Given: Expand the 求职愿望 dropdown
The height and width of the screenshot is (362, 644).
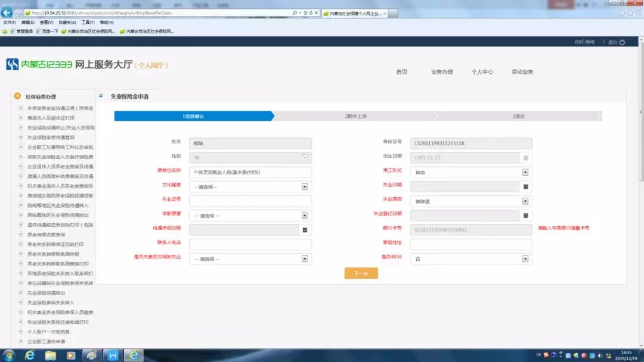Looking at the screenshot, I should click(304, 216).
